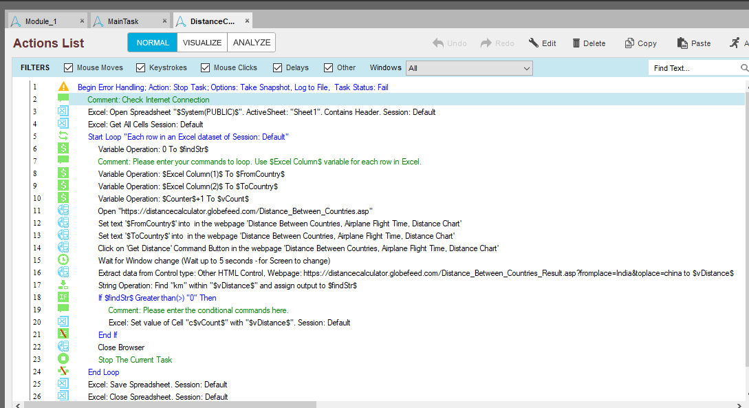Toggle the Mouse Clicks checkbox
The height and width of the screenshot is (408, 749).
click(x=205, y=68)
